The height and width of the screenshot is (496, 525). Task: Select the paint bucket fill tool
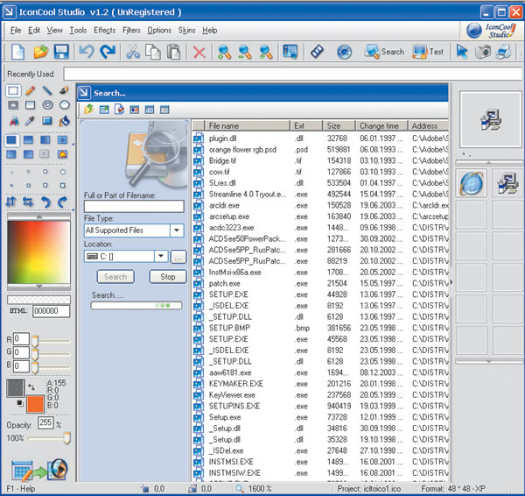(x=64, y=121)
